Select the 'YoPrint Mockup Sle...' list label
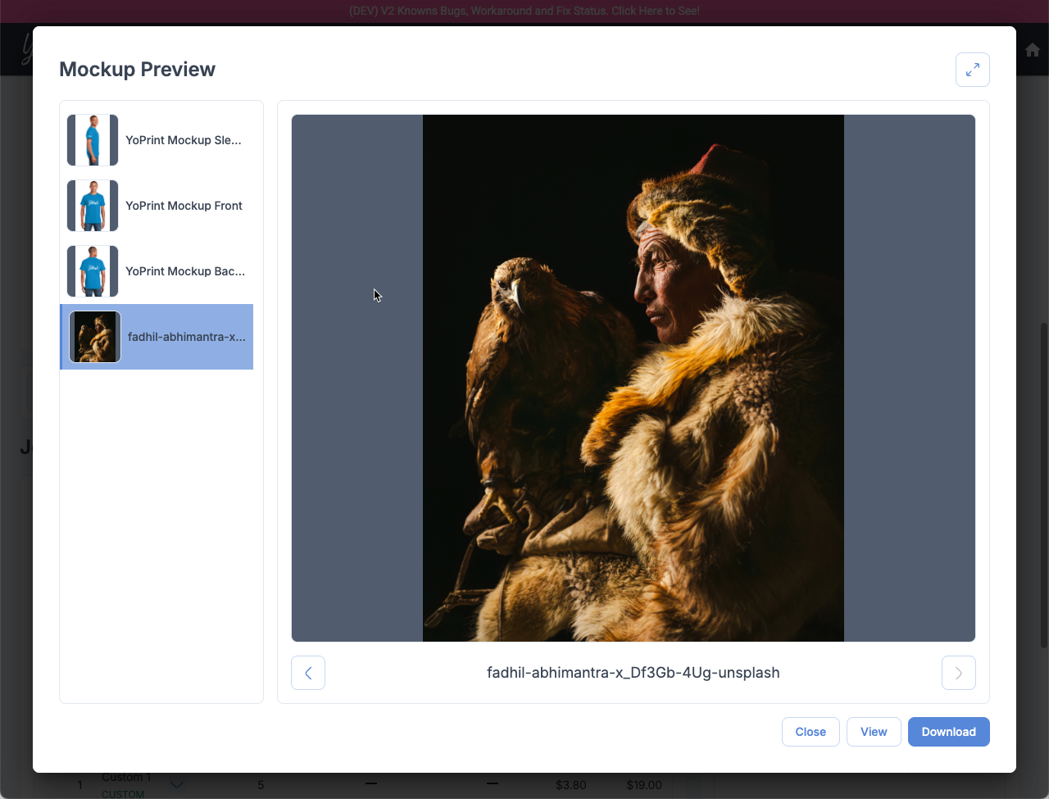 click(184, 140)
